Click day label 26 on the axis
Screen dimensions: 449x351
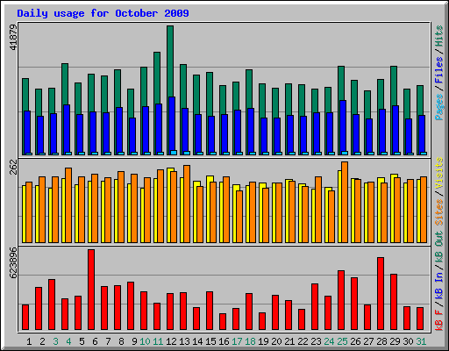(355, 341)
